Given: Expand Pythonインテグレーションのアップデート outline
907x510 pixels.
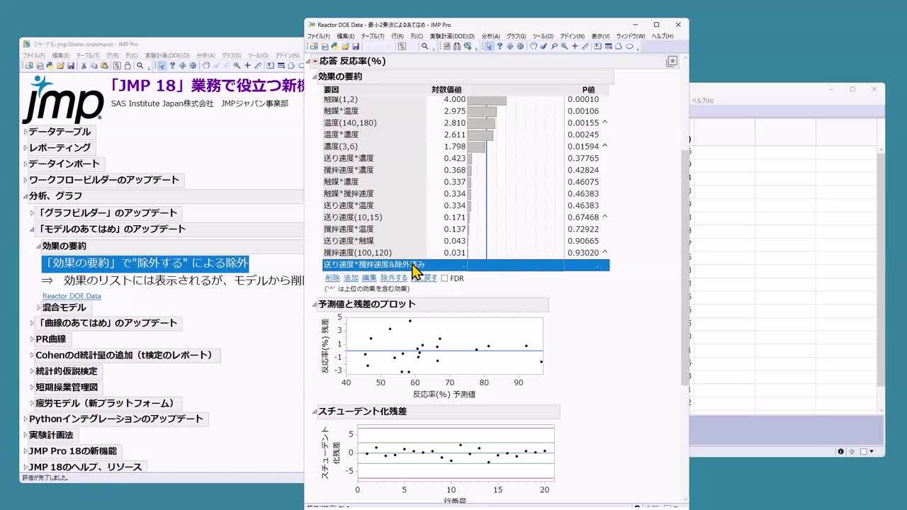Looking at the screenshot, I should tap(26, 419).
